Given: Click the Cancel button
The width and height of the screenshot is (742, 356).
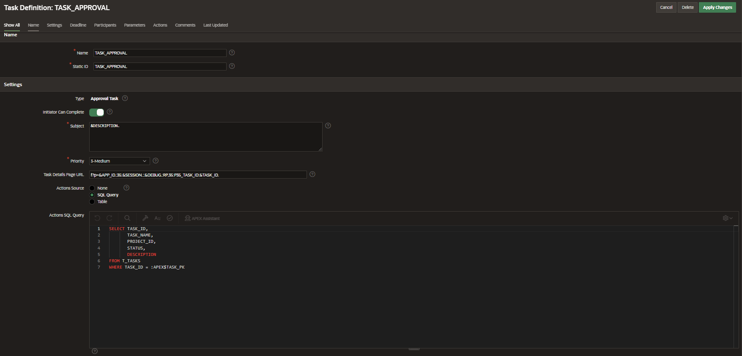Looking at the screenshot, I should [666, 7].
